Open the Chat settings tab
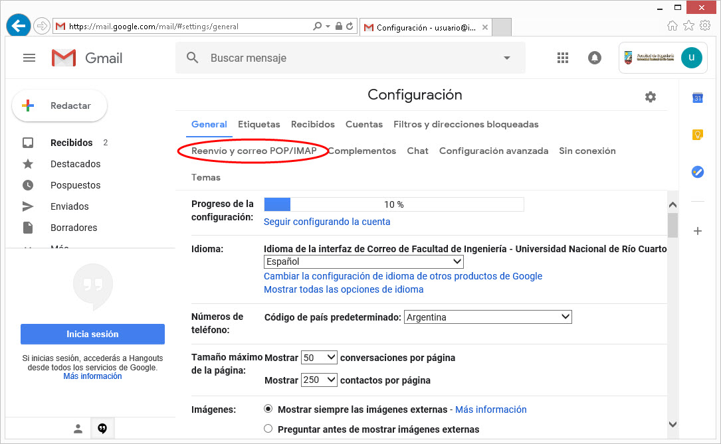721x444 pixels. (417, 151)
